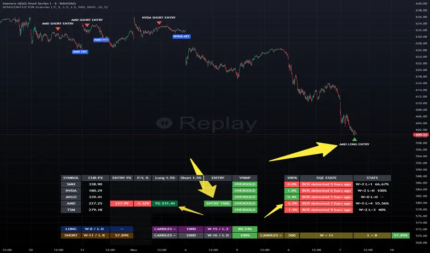
Task: Click the W-5 L-4 55.56% stats cell
Action: coord(372,203)
